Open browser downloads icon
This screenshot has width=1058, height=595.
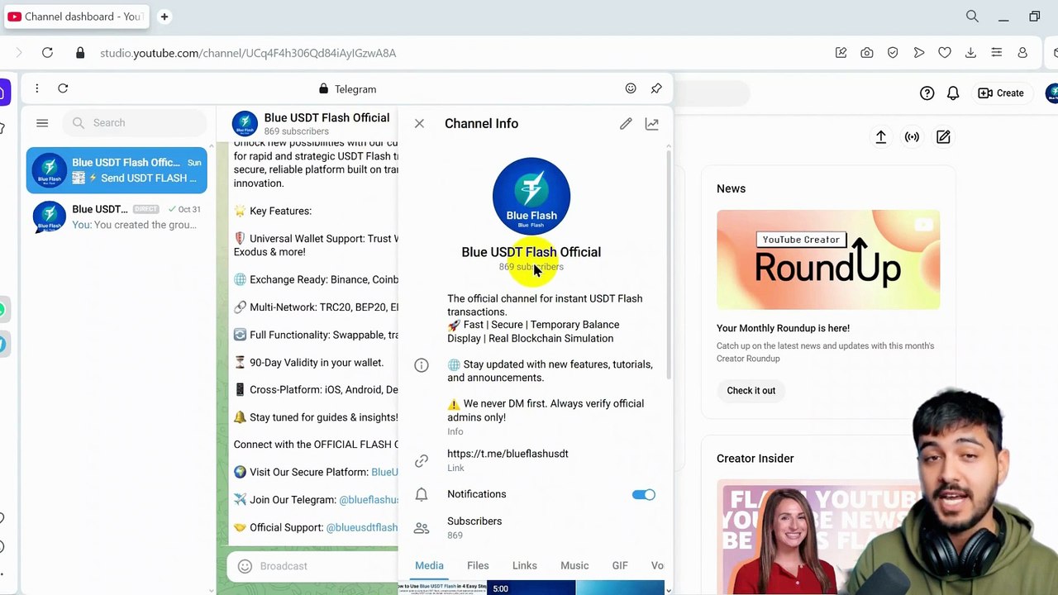970,53
